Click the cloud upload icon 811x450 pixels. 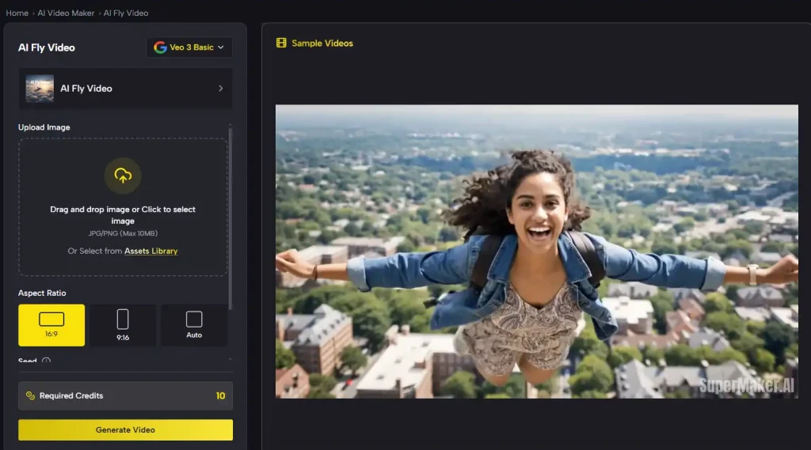coord(123,176)
